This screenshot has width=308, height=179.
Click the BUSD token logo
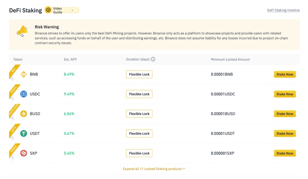23,114
